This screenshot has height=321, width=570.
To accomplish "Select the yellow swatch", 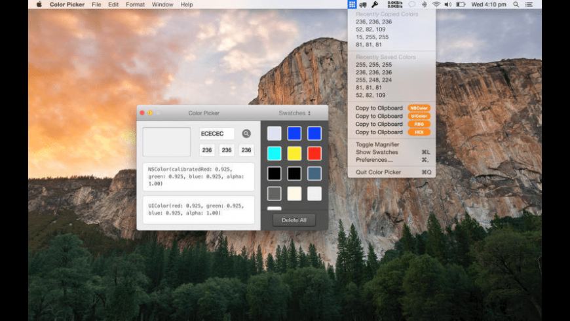I will pyautogui.click(x=294, y=153).
